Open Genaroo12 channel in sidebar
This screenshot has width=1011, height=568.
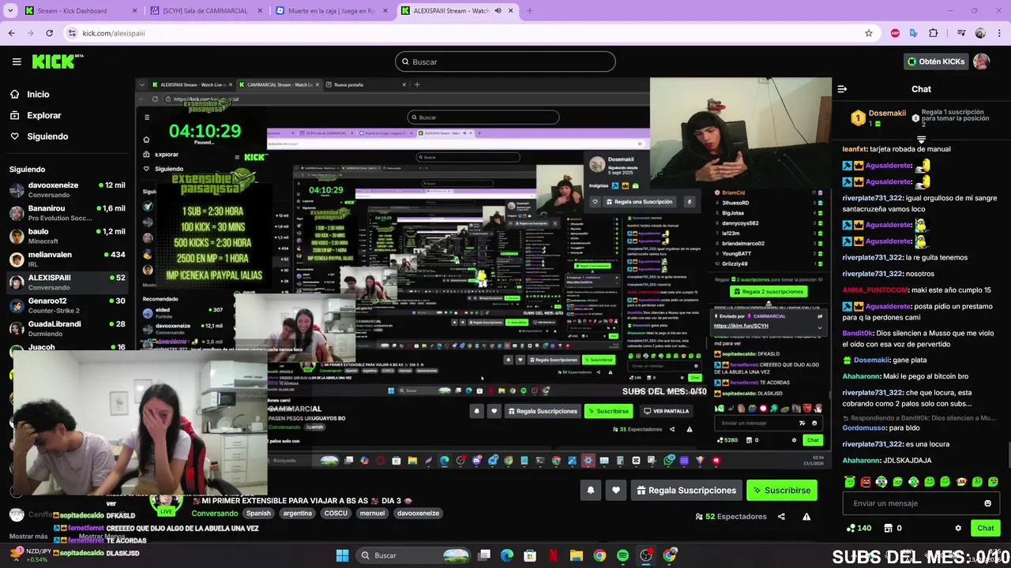click(x=67, y=305)
